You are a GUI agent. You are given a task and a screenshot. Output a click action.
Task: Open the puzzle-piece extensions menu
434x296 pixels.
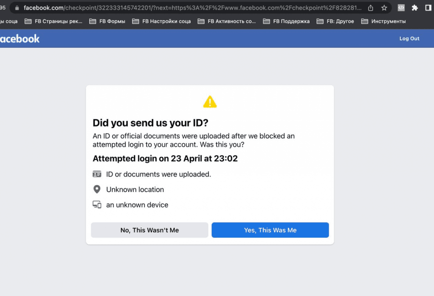coord(415,8)
